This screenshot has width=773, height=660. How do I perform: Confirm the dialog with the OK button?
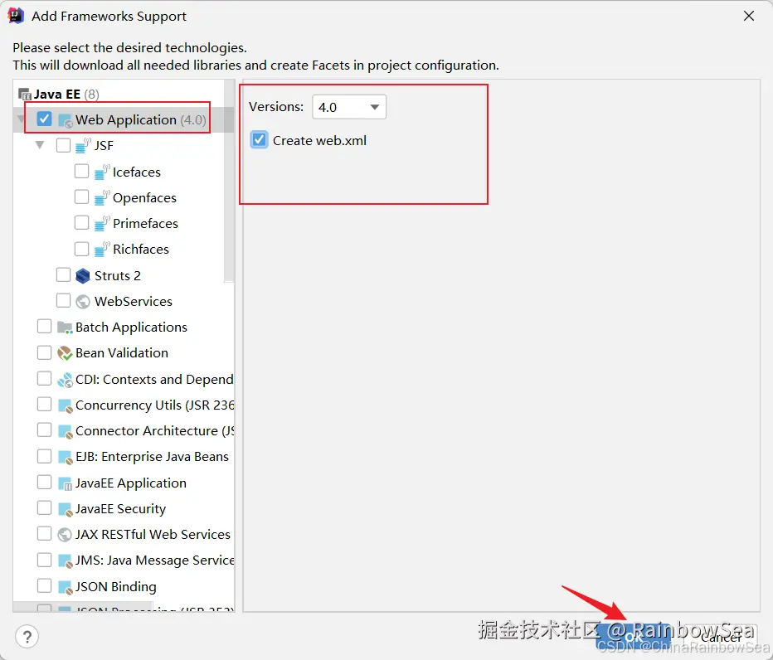(x=634, y=638)
